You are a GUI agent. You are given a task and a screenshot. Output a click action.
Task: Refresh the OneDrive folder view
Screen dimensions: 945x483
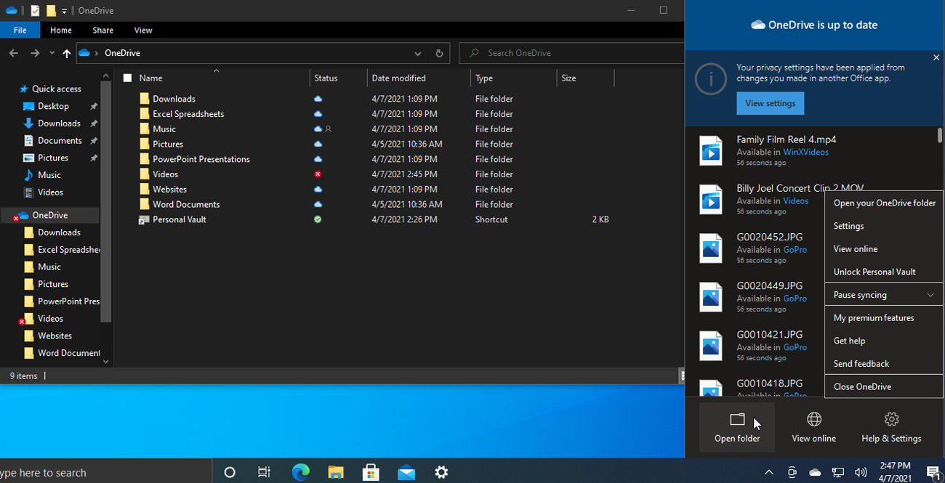[439, 53]
